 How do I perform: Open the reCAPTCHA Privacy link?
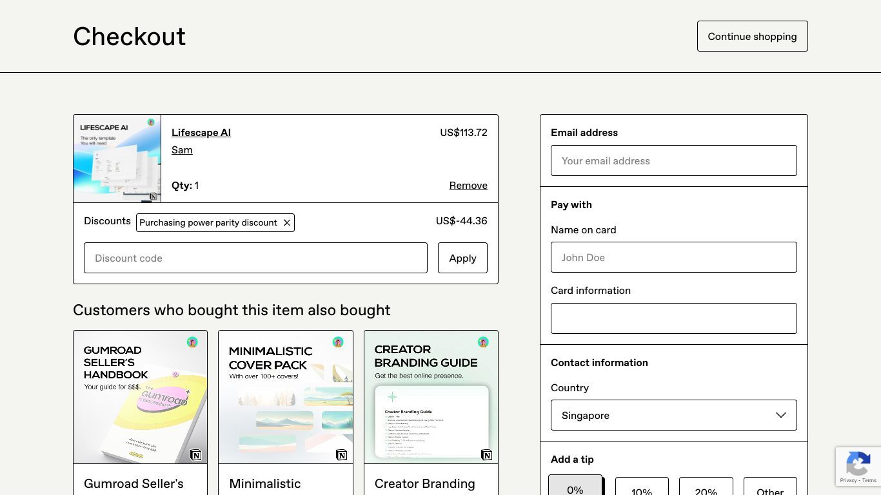pyautogui.click(x=848, y=481)
